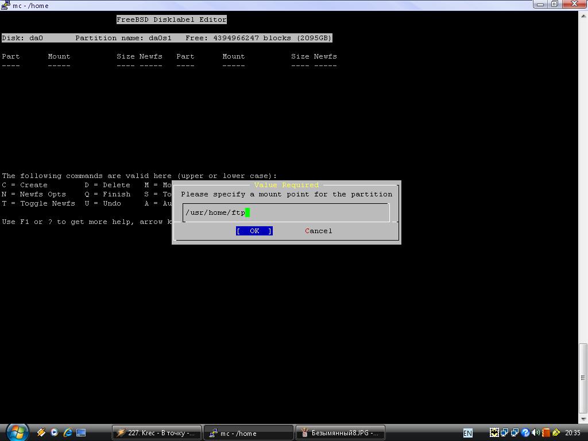The height and width of the screenshot is (441, 588).
Task: Click the scrollbar down arrow
Action: pos(583,419)
